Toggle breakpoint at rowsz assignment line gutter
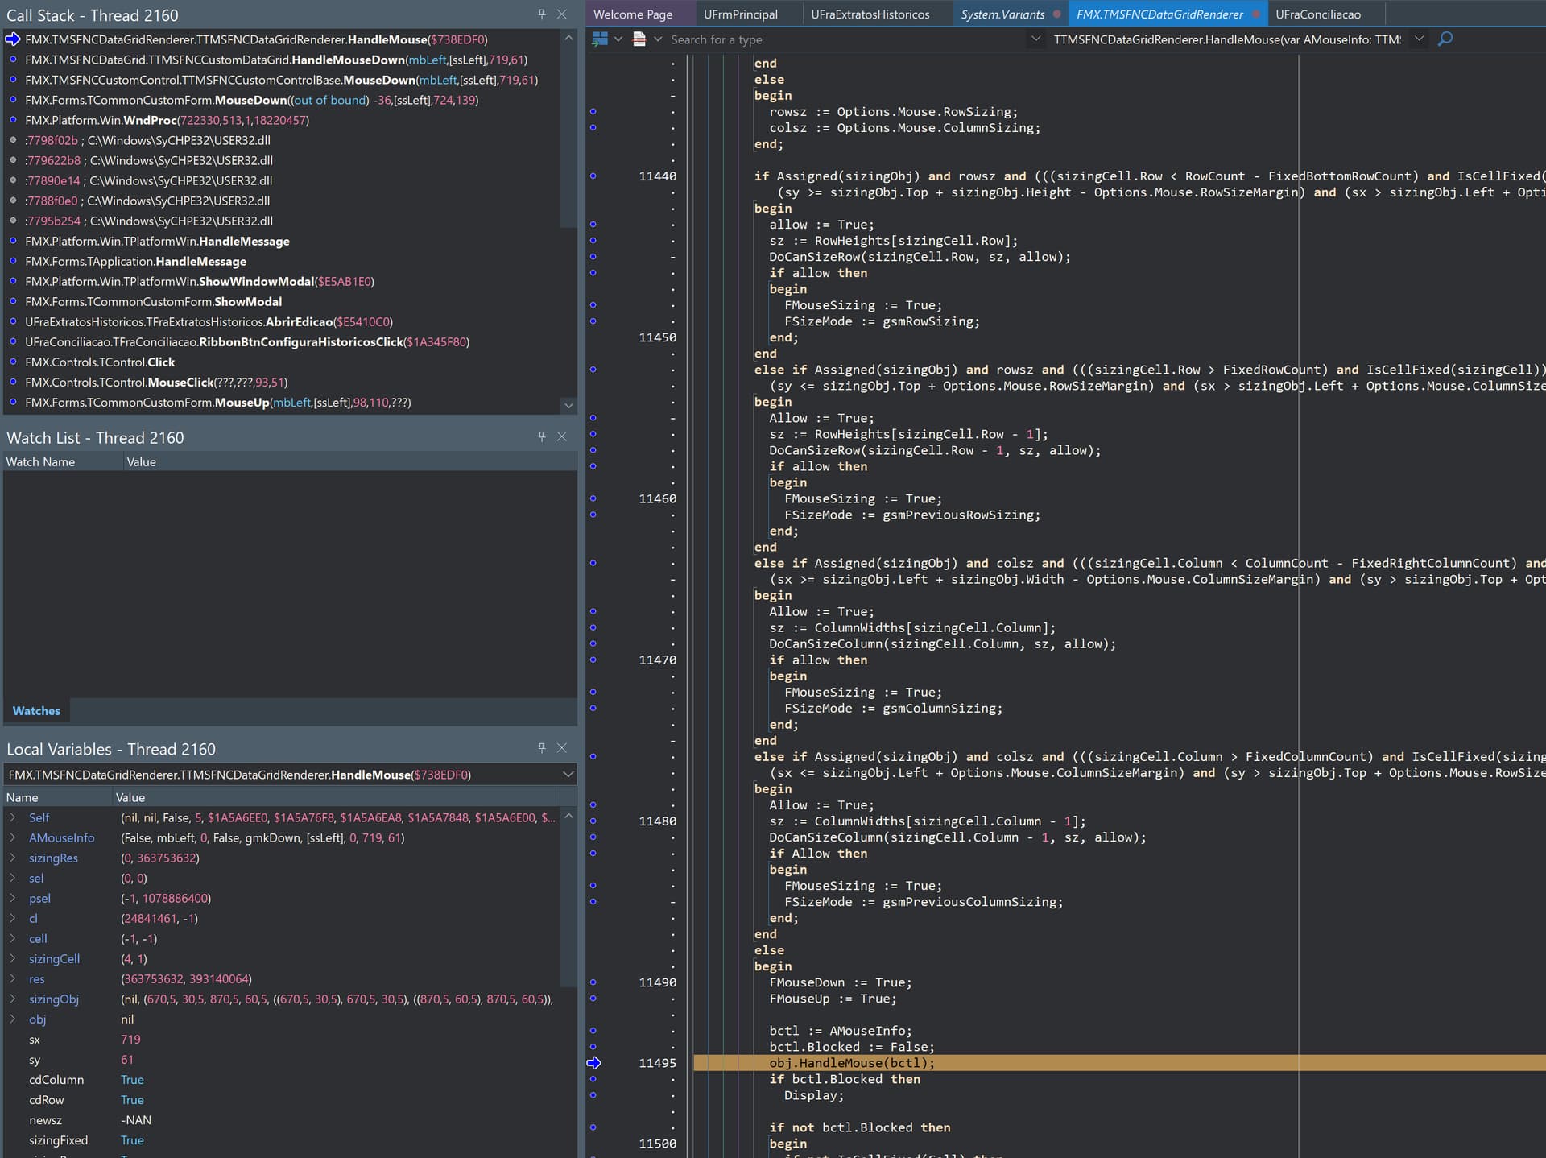 [593, 111]
